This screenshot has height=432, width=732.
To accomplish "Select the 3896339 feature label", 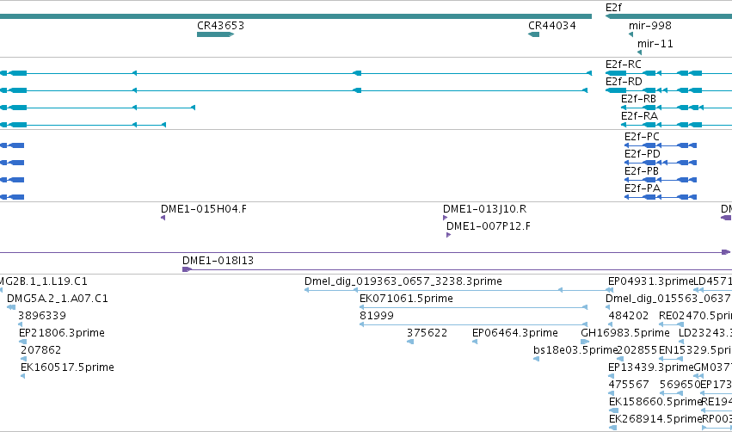I will click(42, 316).
